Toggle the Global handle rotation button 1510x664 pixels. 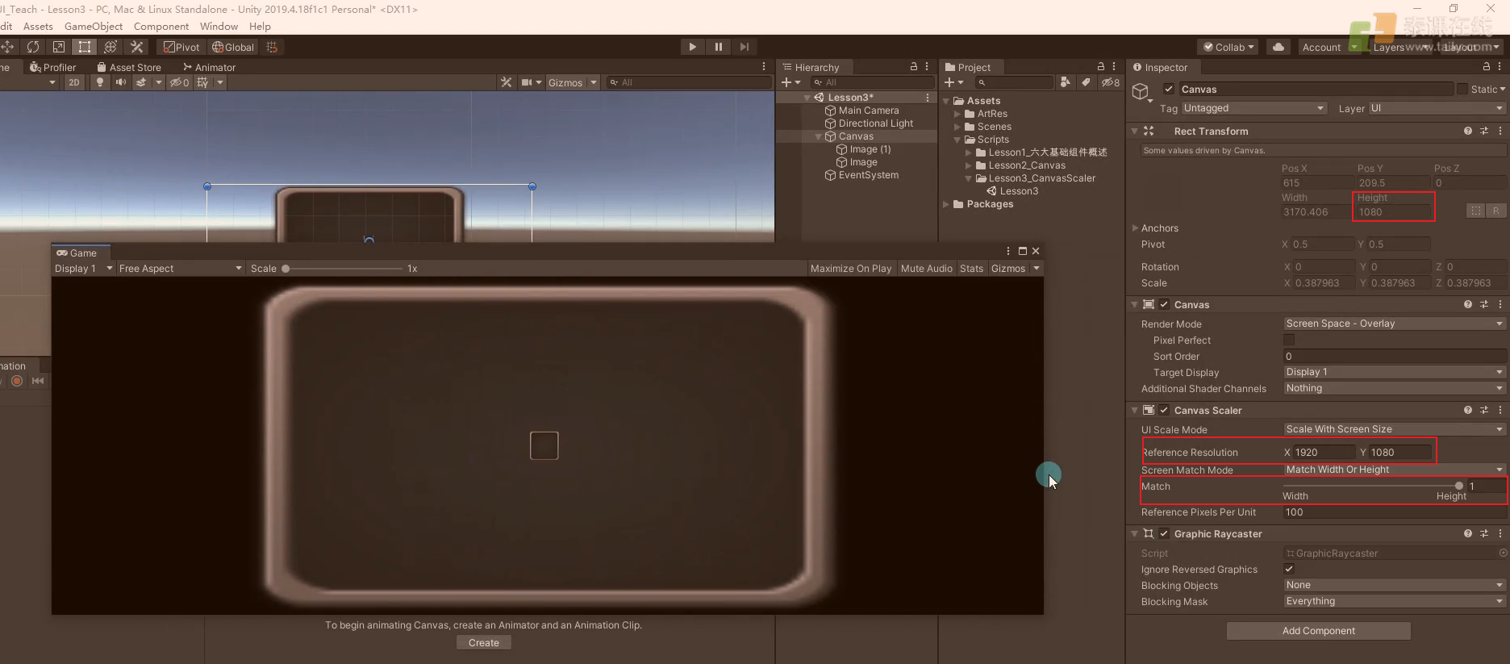[x=232, y=47]
